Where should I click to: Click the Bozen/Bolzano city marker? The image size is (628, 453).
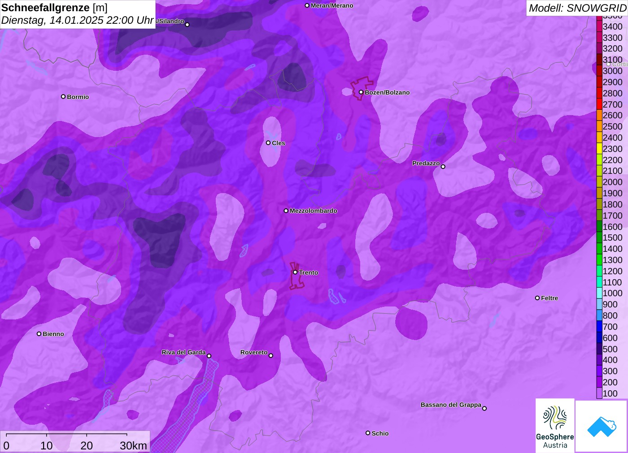pos(361,92)
